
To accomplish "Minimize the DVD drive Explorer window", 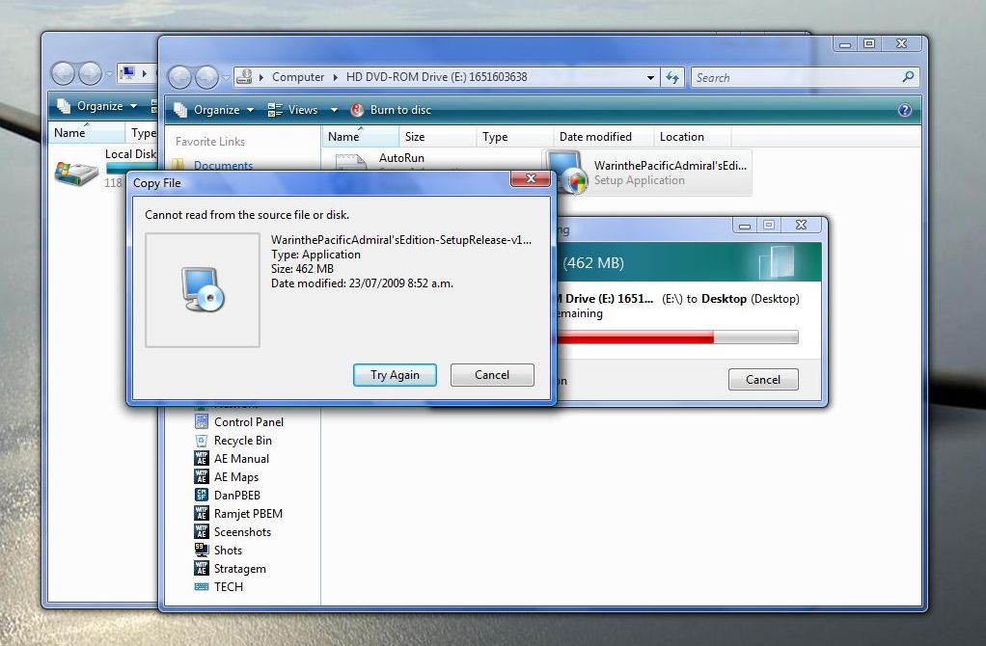I will tap(845, 43).
